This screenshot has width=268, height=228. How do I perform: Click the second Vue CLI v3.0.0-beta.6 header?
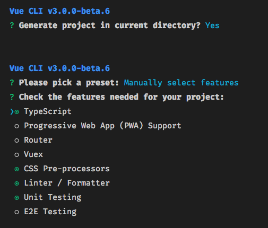pos(59,68)
